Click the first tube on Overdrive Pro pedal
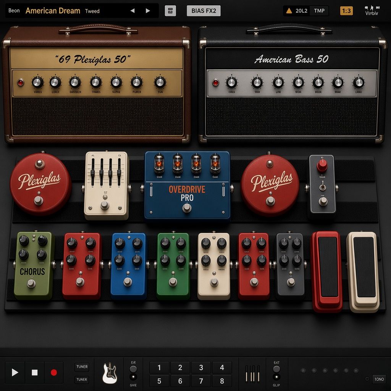 click(159, 163)
